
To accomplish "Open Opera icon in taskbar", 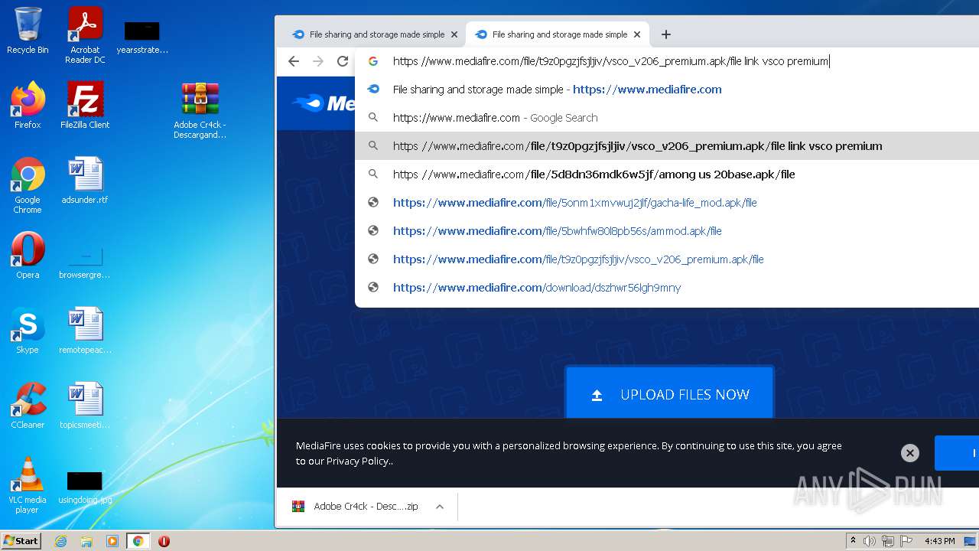I will pyautogui.click(x=164, y=541).
